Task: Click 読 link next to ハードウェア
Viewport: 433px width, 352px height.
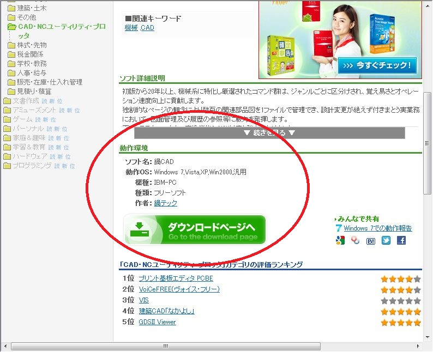Action: (52, 157)
